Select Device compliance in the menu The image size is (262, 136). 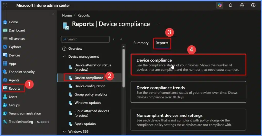89,78
